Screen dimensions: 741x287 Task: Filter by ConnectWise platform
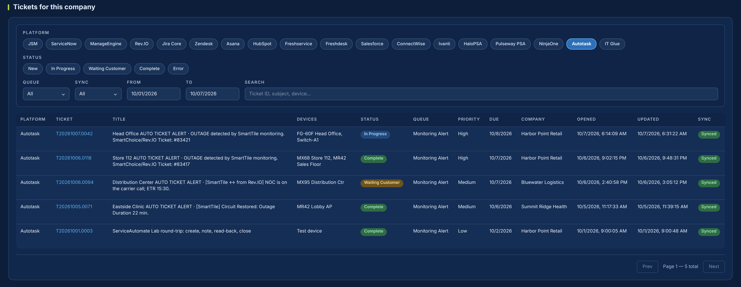pyautogui.click(x=411, y=44)
